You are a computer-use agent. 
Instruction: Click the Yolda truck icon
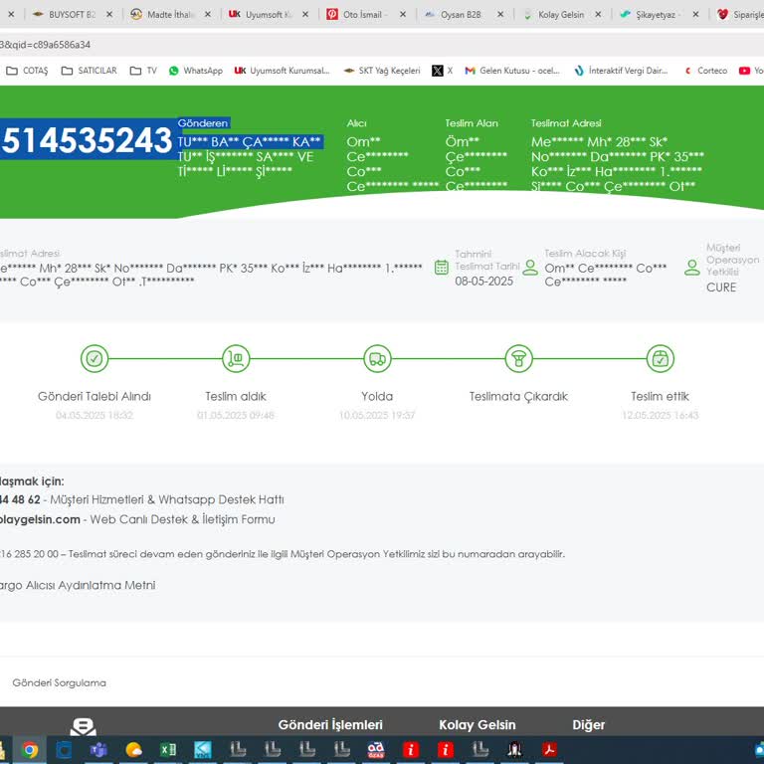click(x=377, y=358)
